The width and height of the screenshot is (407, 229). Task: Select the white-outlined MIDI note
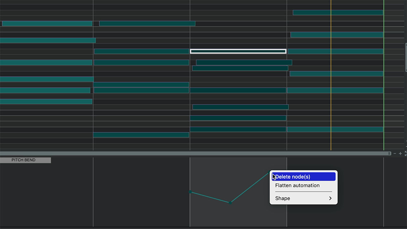[x=238, y=51]
